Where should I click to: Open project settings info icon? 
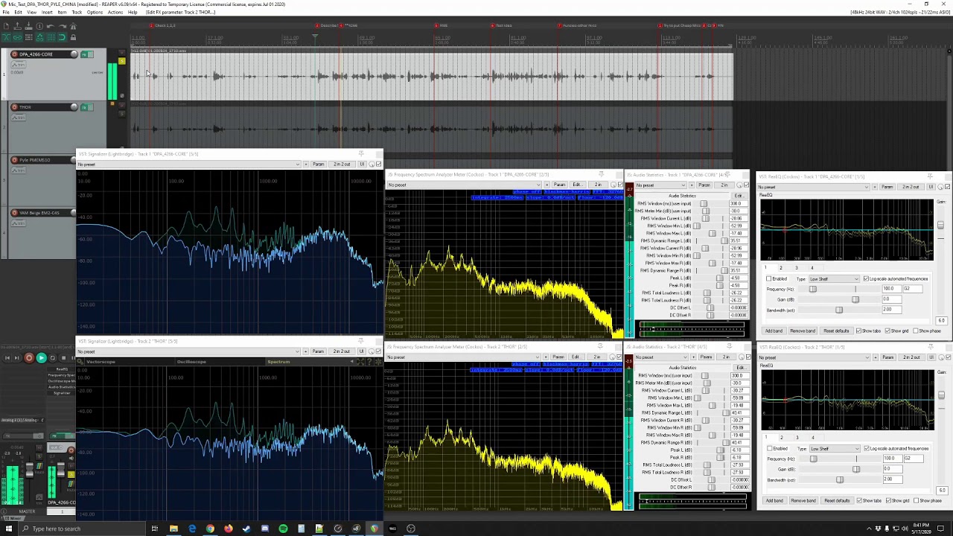(x=39, y=26)
